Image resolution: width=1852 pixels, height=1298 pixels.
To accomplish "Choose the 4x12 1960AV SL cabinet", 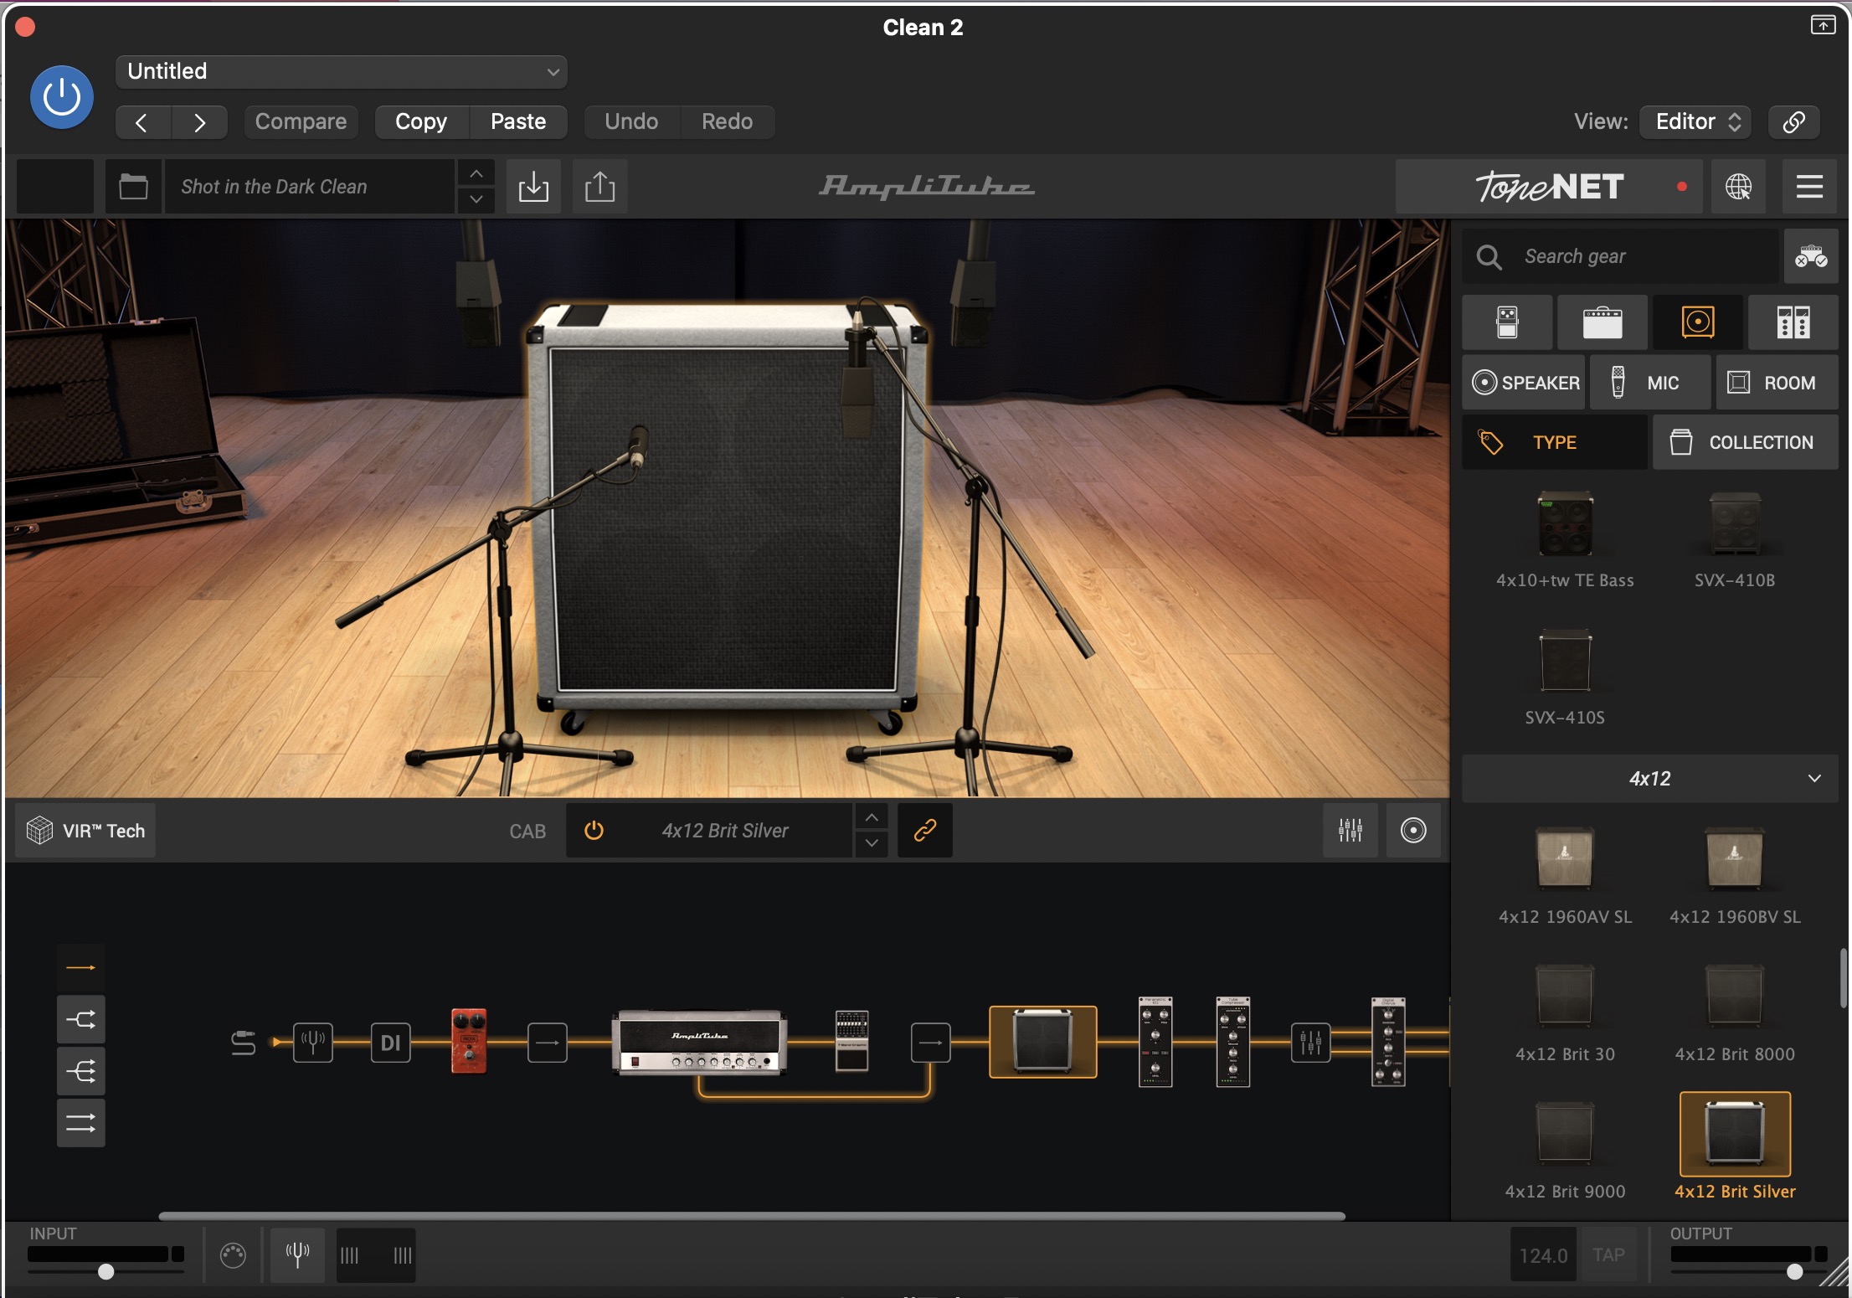I will point(1565,876).
